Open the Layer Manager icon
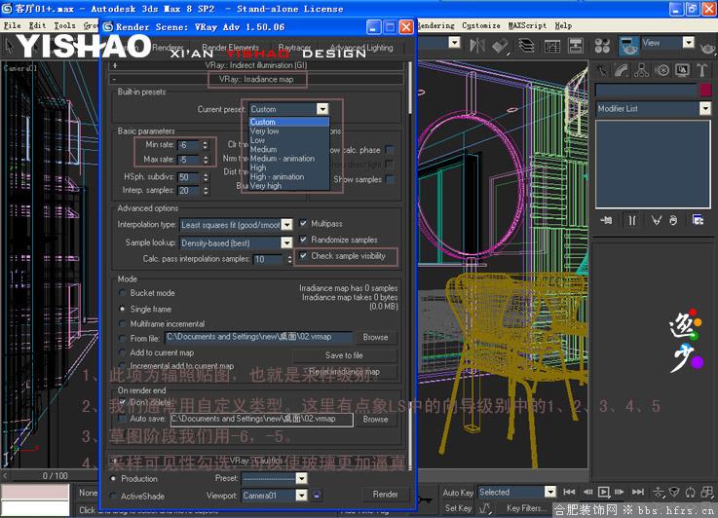Viewport: 718px width, 518px height. [x=526, y=46]
